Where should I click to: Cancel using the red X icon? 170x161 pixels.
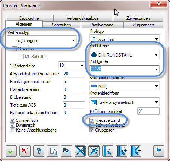click(25, 151)
